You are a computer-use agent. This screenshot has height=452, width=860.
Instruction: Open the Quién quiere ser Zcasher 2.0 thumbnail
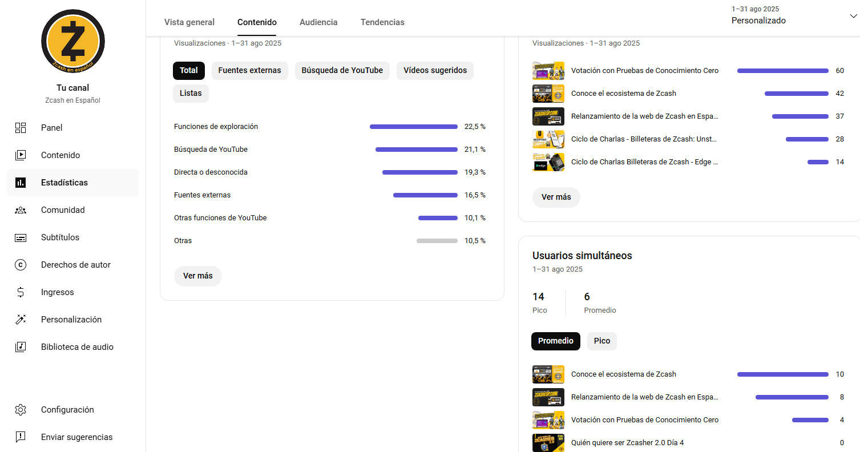pyautogui.click(x=548, y=443)
